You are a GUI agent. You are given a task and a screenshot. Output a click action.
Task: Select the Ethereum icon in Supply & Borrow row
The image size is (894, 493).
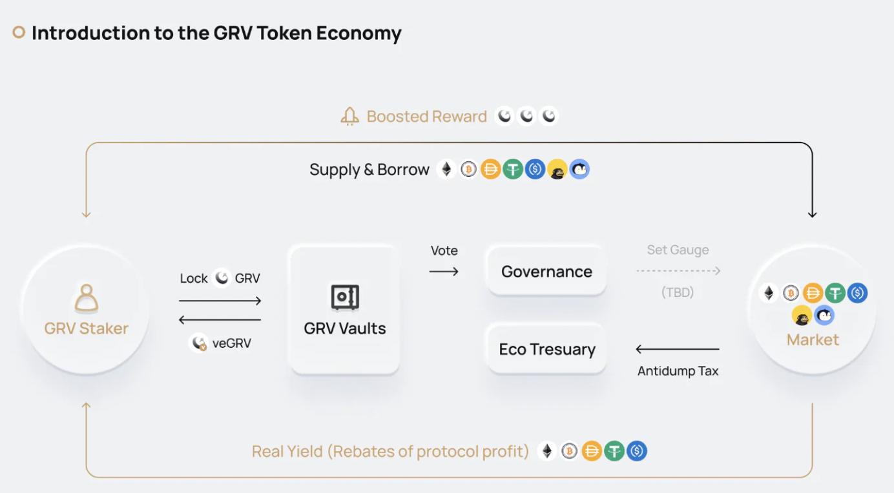click(x=446, y=170)
